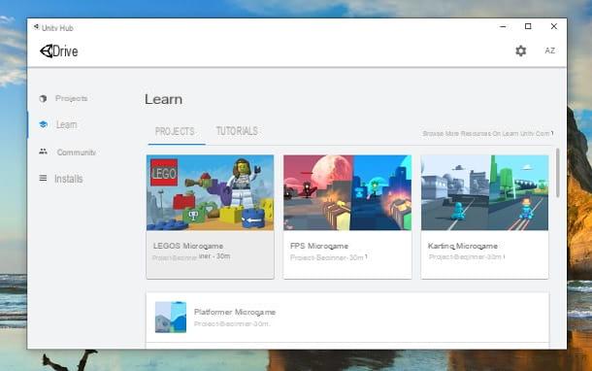The image size is (592, 371).
Task: Open the Karting Microgame thumbnail
Action: [485, 192]
